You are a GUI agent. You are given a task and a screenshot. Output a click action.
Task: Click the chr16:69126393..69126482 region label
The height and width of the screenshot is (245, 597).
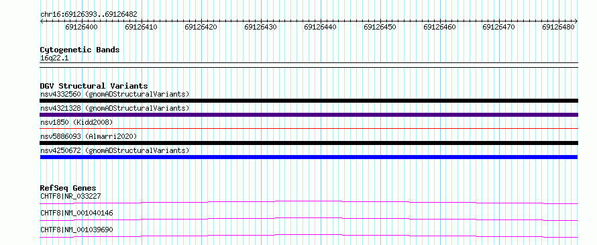coord(89,15)
